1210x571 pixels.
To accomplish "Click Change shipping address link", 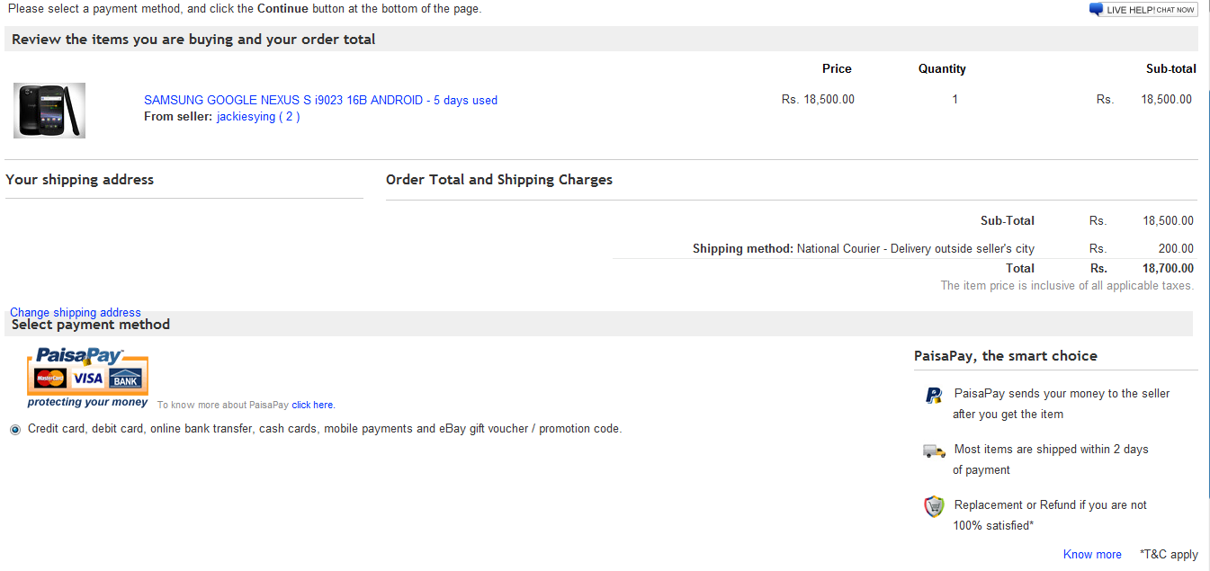I will tap(76, 312).
